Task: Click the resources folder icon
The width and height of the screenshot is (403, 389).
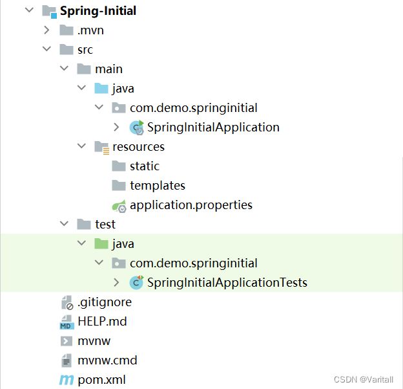Action: 101,147
